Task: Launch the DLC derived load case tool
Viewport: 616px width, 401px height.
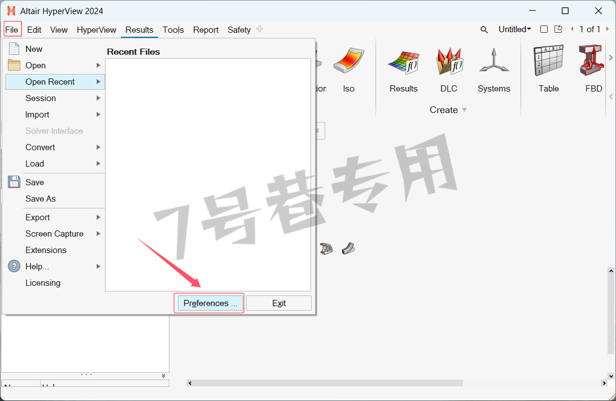Action: tap(449, 70)
